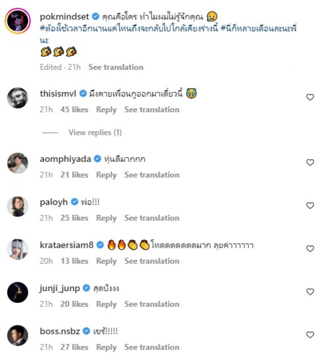Open paloyh's profile avatar
Viewport: 320px width, 359px height.
pos(18,206)
